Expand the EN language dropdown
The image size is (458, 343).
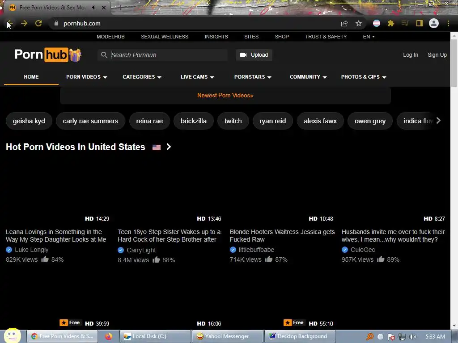(x=369, y=37)
